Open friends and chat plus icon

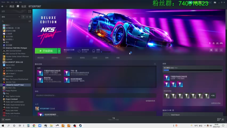(x=223, y=119)
